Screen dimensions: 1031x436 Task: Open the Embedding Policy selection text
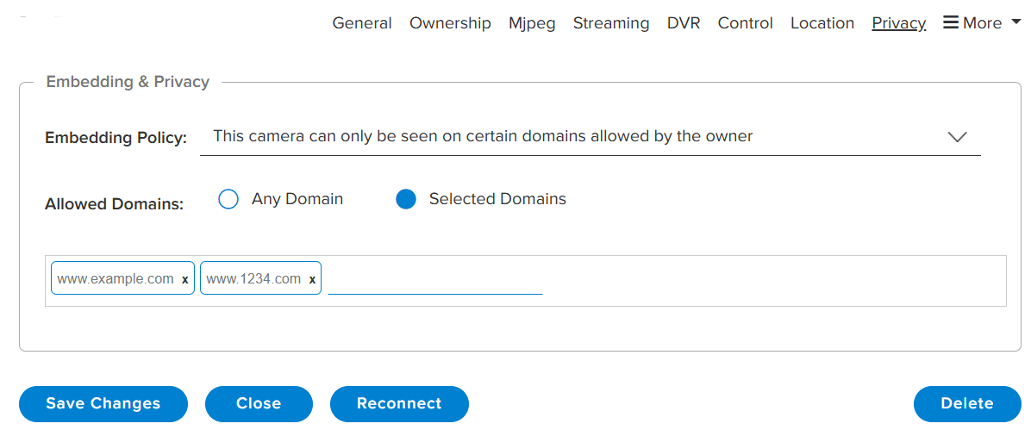click(x=484, y=136)
